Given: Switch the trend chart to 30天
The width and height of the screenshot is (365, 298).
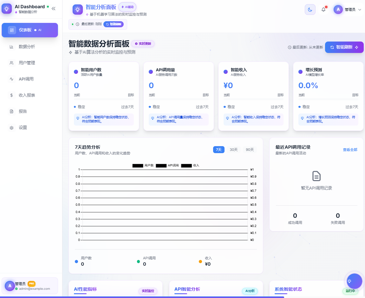Looking at the screenshot, I should (234, 150).
